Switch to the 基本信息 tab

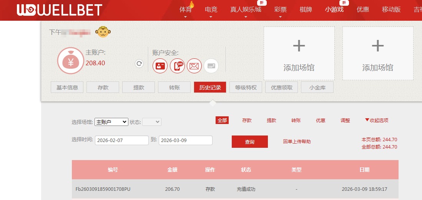[67, 88]
